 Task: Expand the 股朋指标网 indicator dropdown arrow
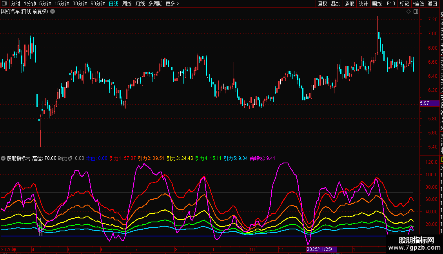(x=4, y=158)
